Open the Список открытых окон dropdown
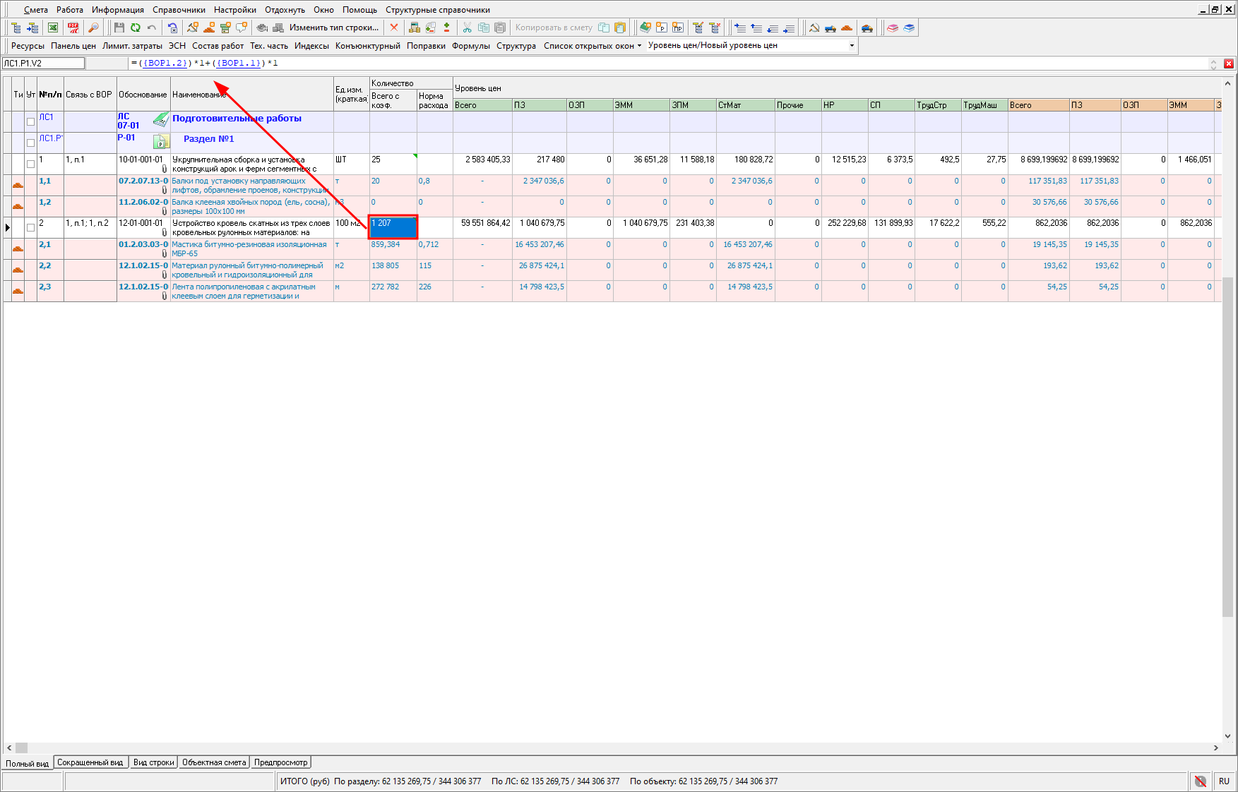This screenshot has height=792, width=1238. point(592,45)
